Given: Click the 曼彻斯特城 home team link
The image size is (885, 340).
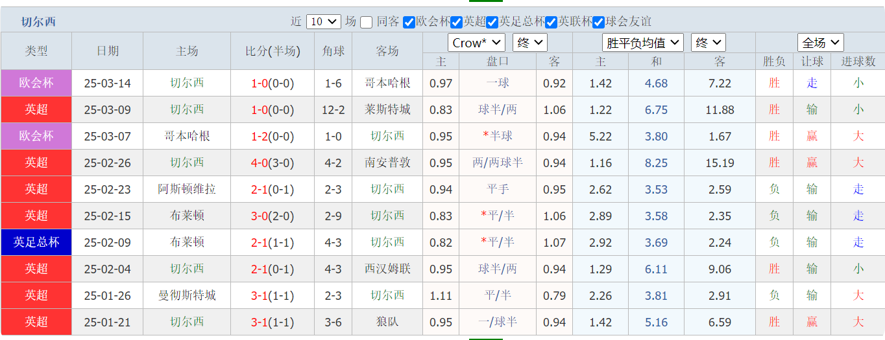Looking at the screenshot, I should (187, 295).
